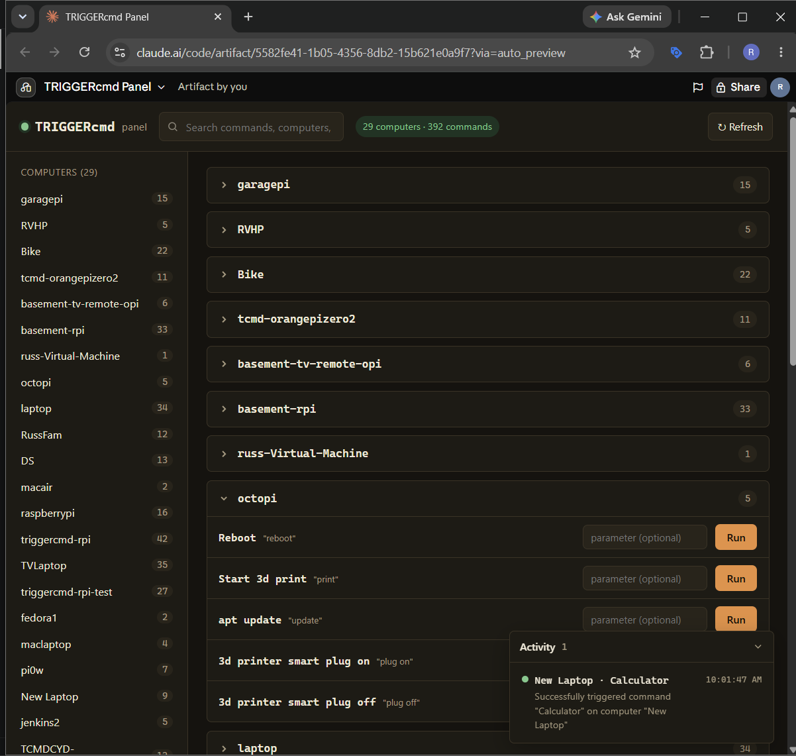Select pi0w in the sidebar

coord(97,670)
